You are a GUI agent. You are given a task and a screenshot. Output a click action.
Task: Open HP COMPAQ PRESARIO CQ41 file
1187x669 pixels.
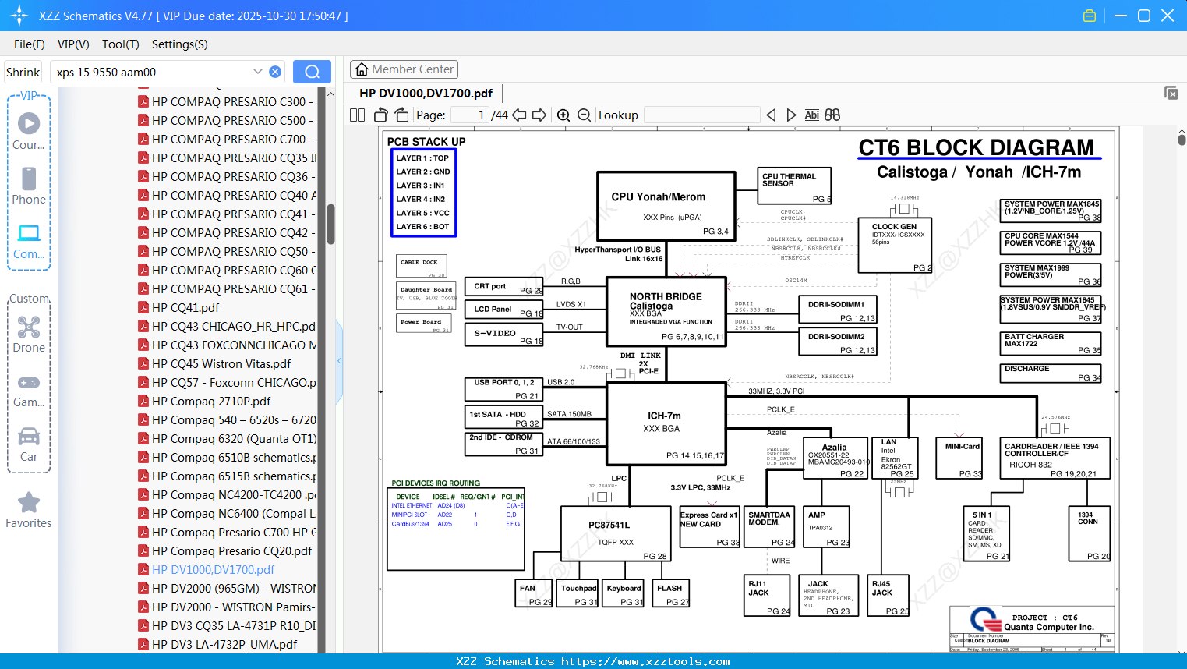point(228,214)
